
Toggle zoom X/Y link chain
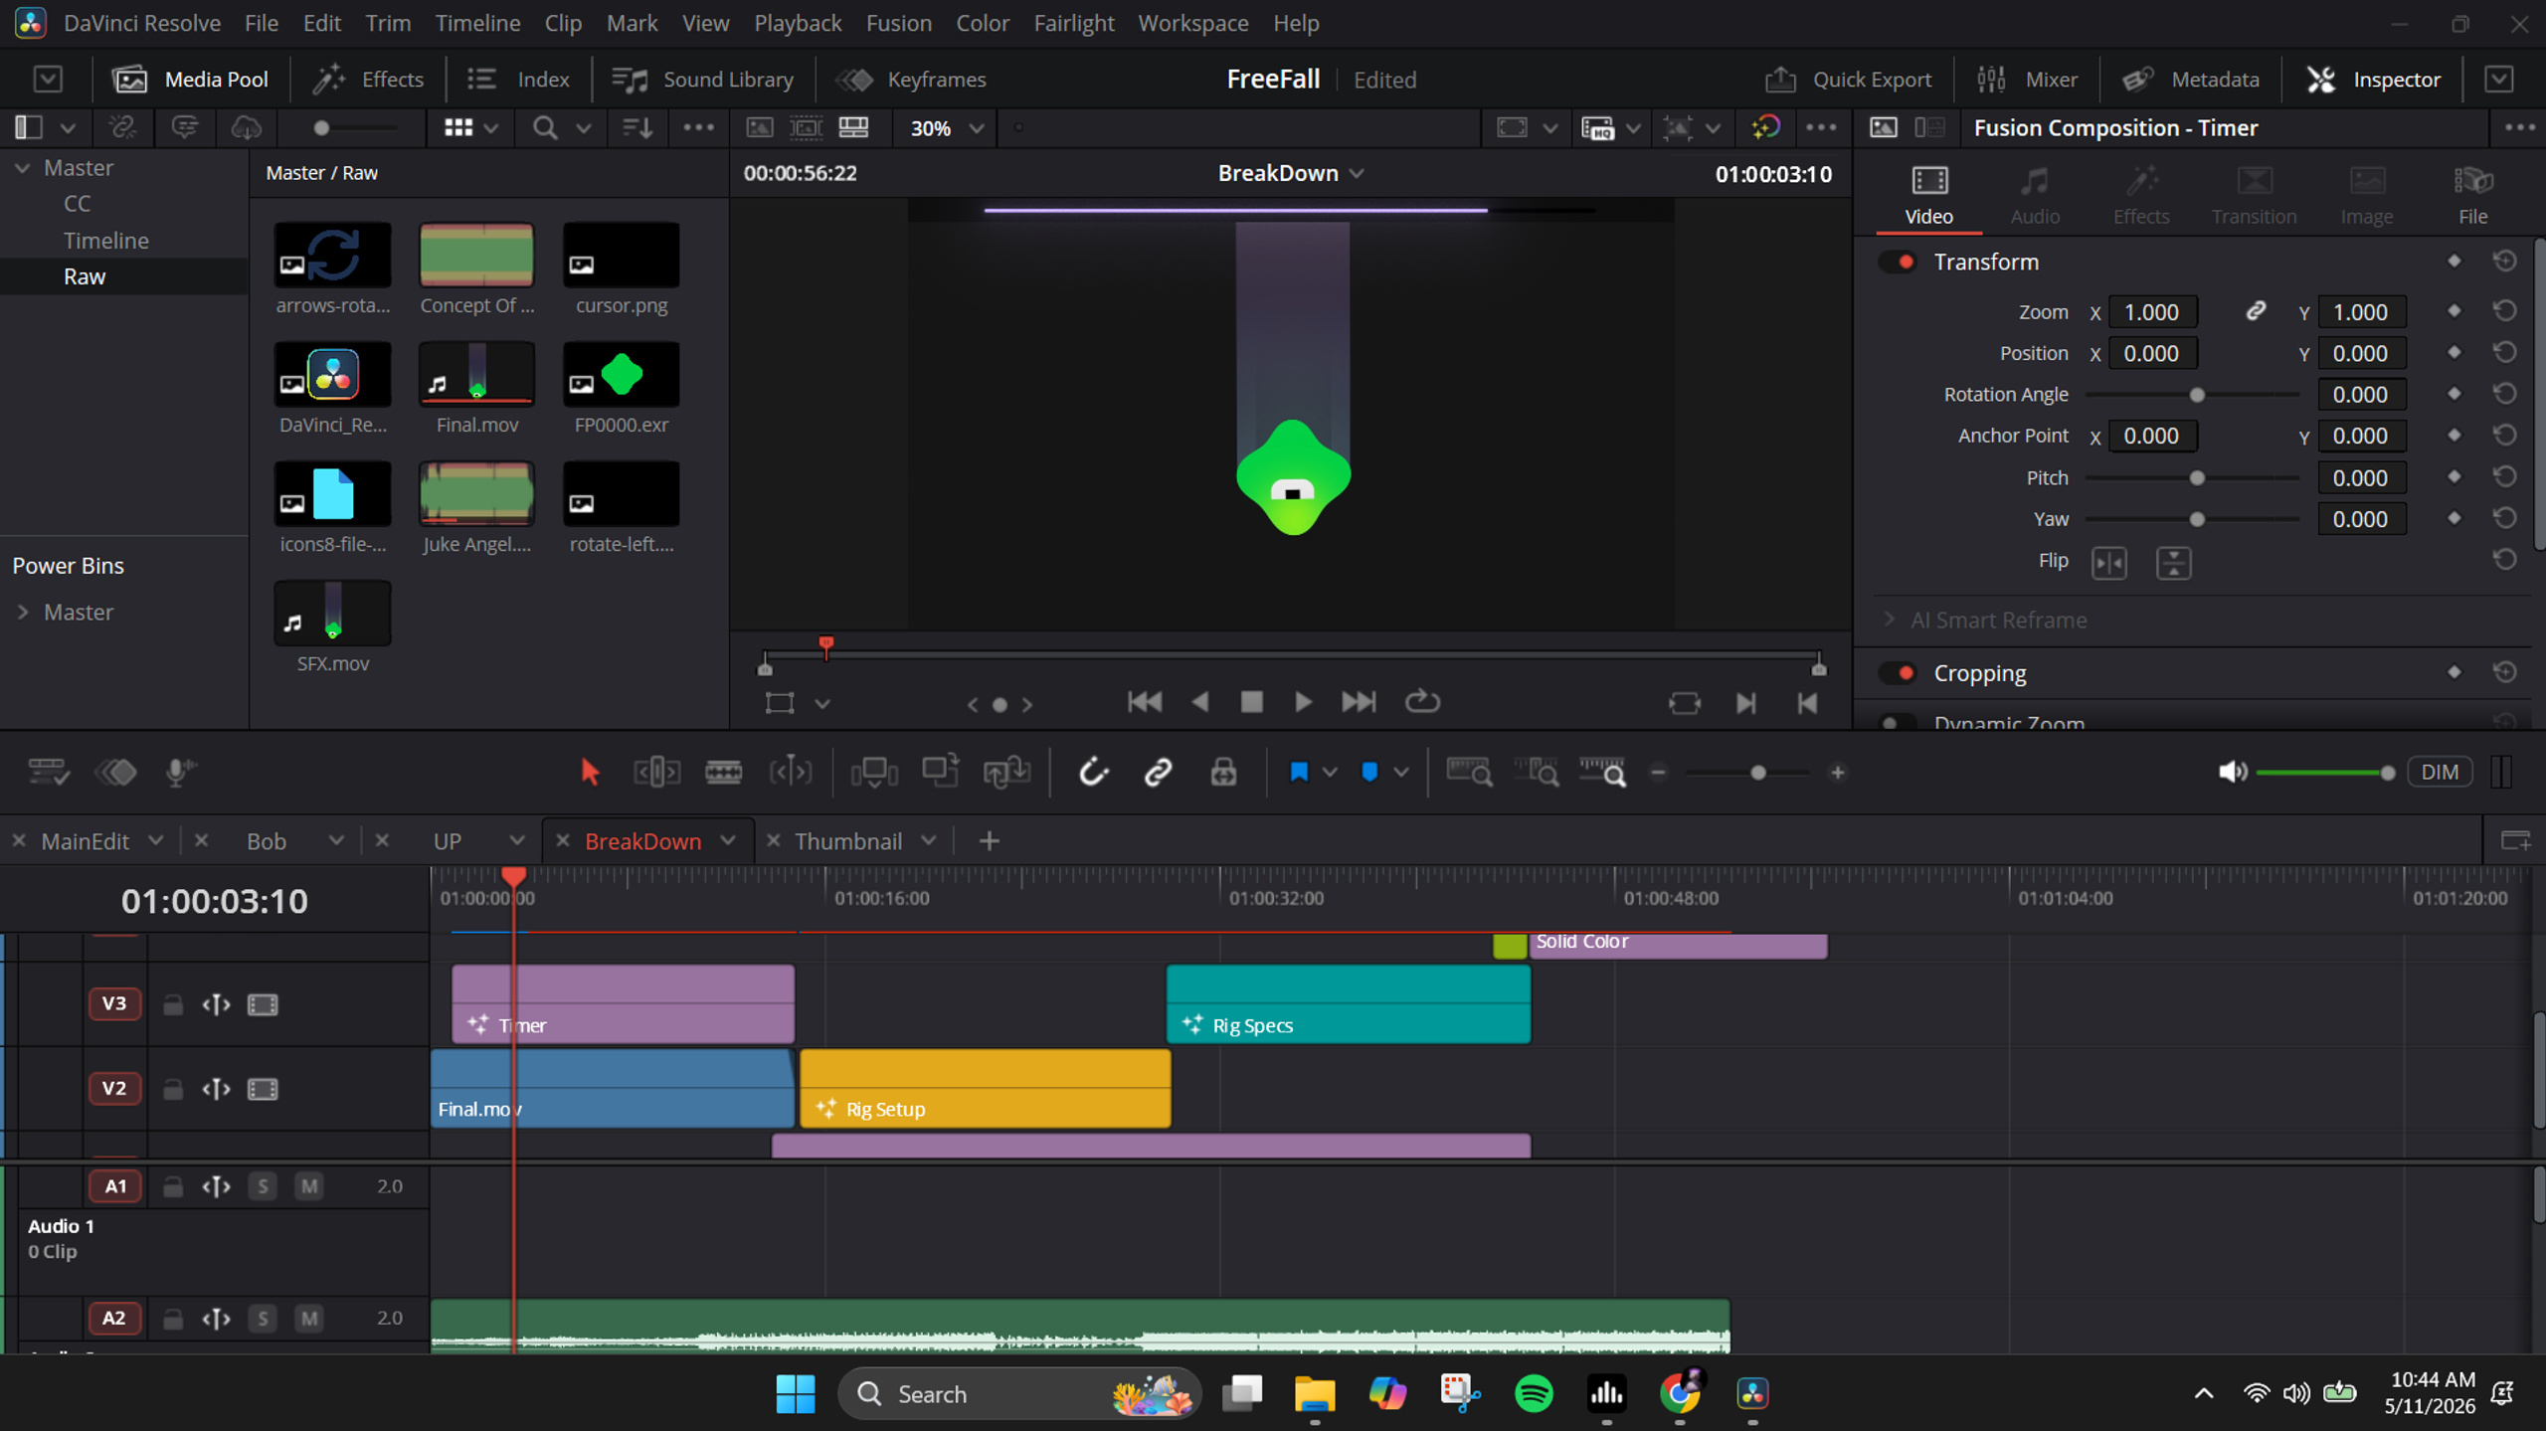click(x=2256, y=312)
